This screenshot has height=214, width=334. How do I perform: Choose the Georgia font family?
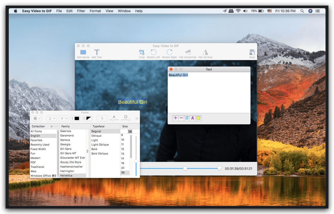pyautogui.click(x=73, y=144)
